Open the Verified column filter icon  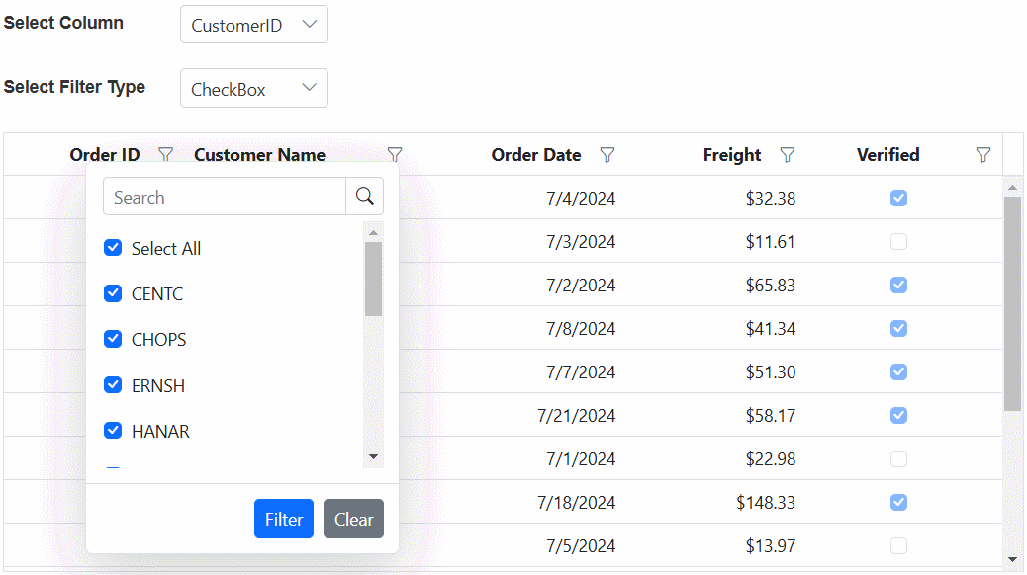coord(983,155)
